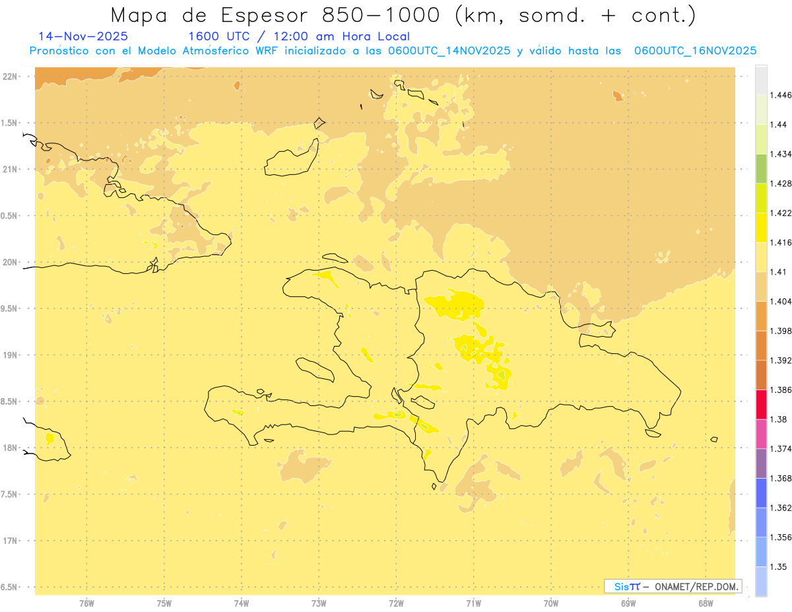Click the latitude axis label "22N"
The image size is (792, 612).
[x=10, y=77]
